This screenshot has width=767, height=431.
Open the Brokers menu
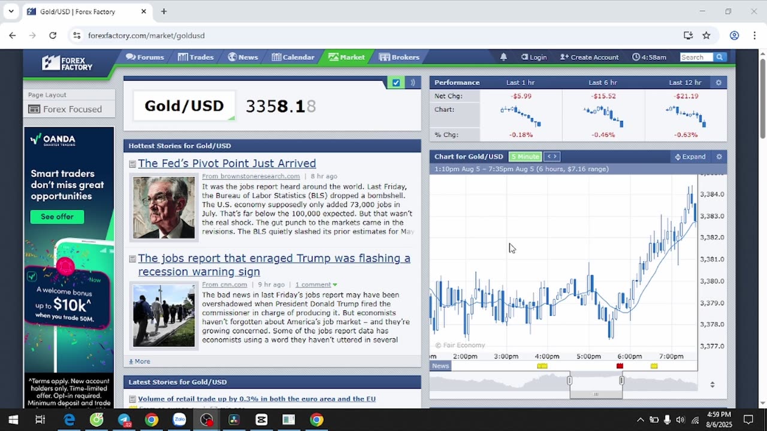tap(399, 57)
